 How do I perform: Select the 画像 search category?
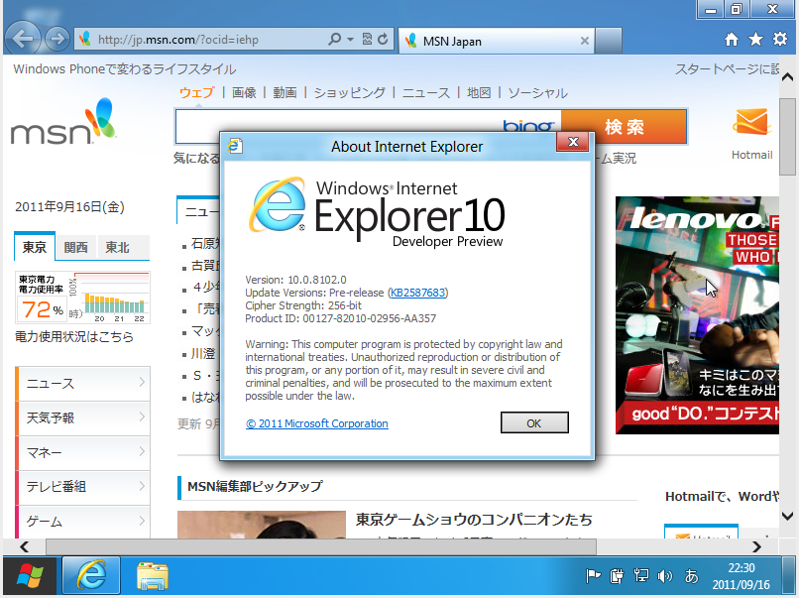(244, 93)
